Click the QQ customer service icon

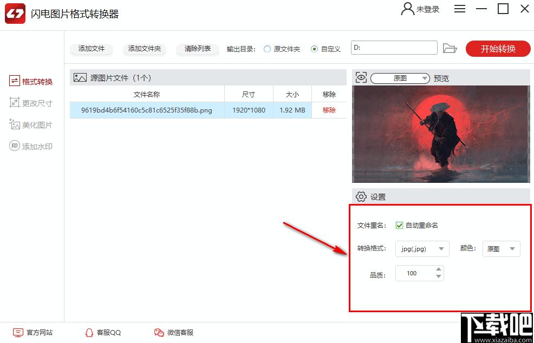tap(89, 333)
